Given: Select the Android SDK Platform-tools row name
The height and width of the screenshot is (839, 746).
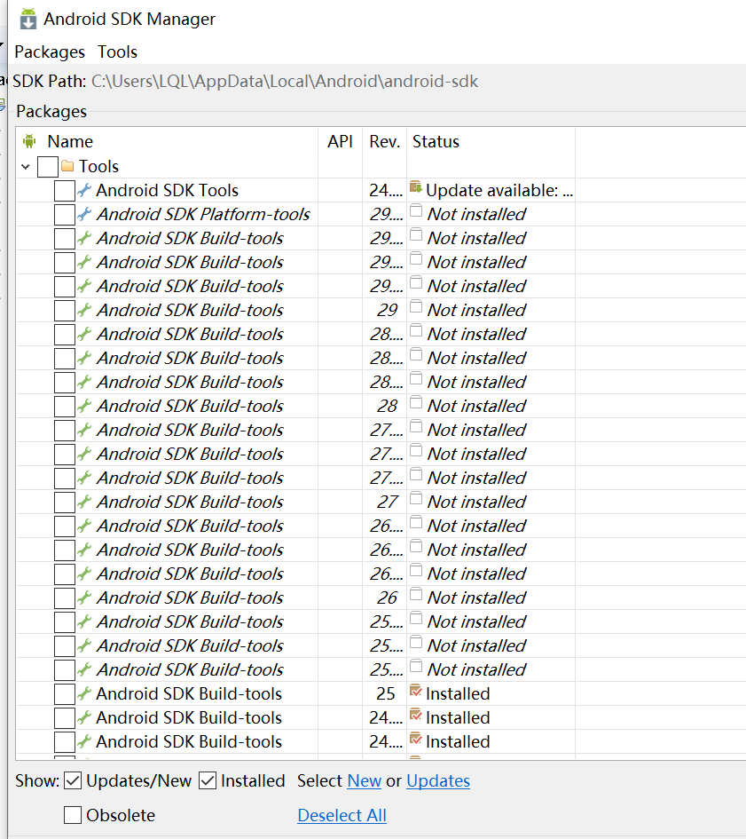Looking at the screenshot, I should point(203,215).
